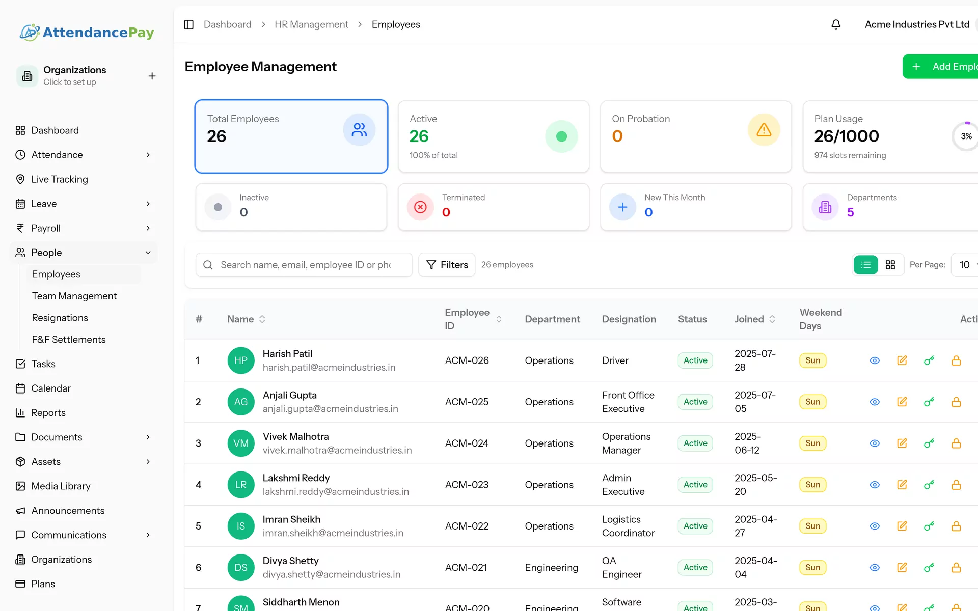Go to HR Management breadcrumb link

coord(311,24)
